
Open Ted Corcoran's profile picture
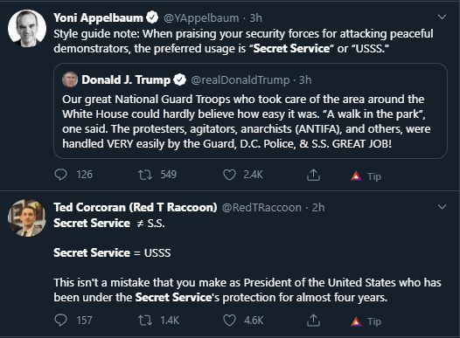[x=27, y=218]
